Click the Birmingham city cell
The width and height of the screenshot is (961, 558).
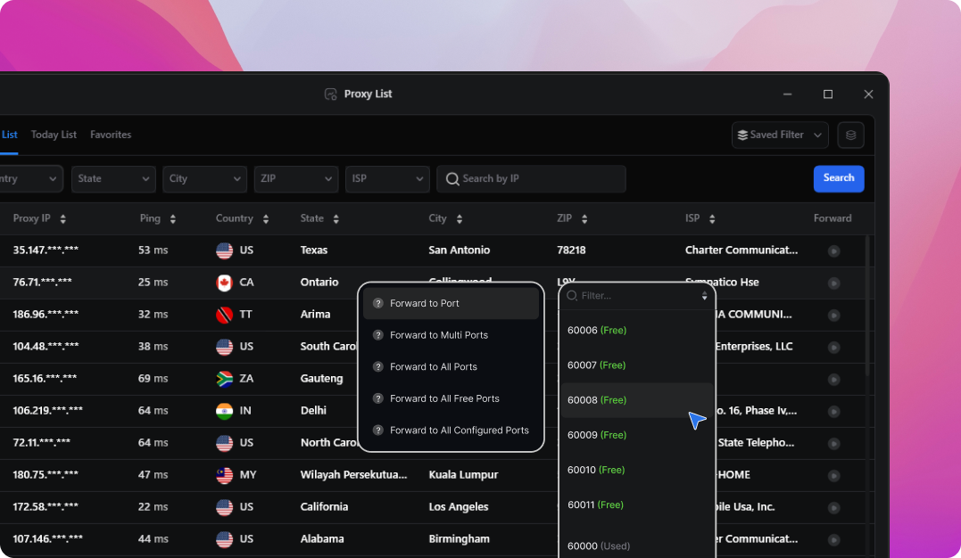(459, 539)
